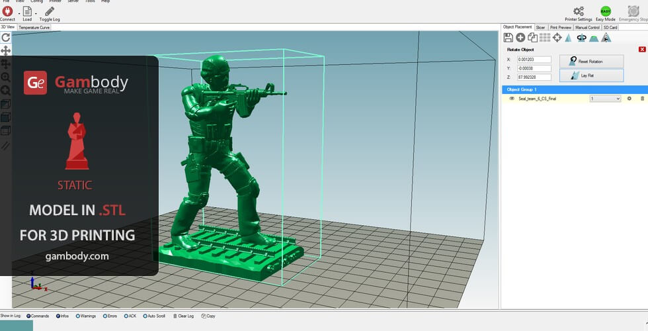
Task: Click the Z rotation input field
Action: pos(534,77)
